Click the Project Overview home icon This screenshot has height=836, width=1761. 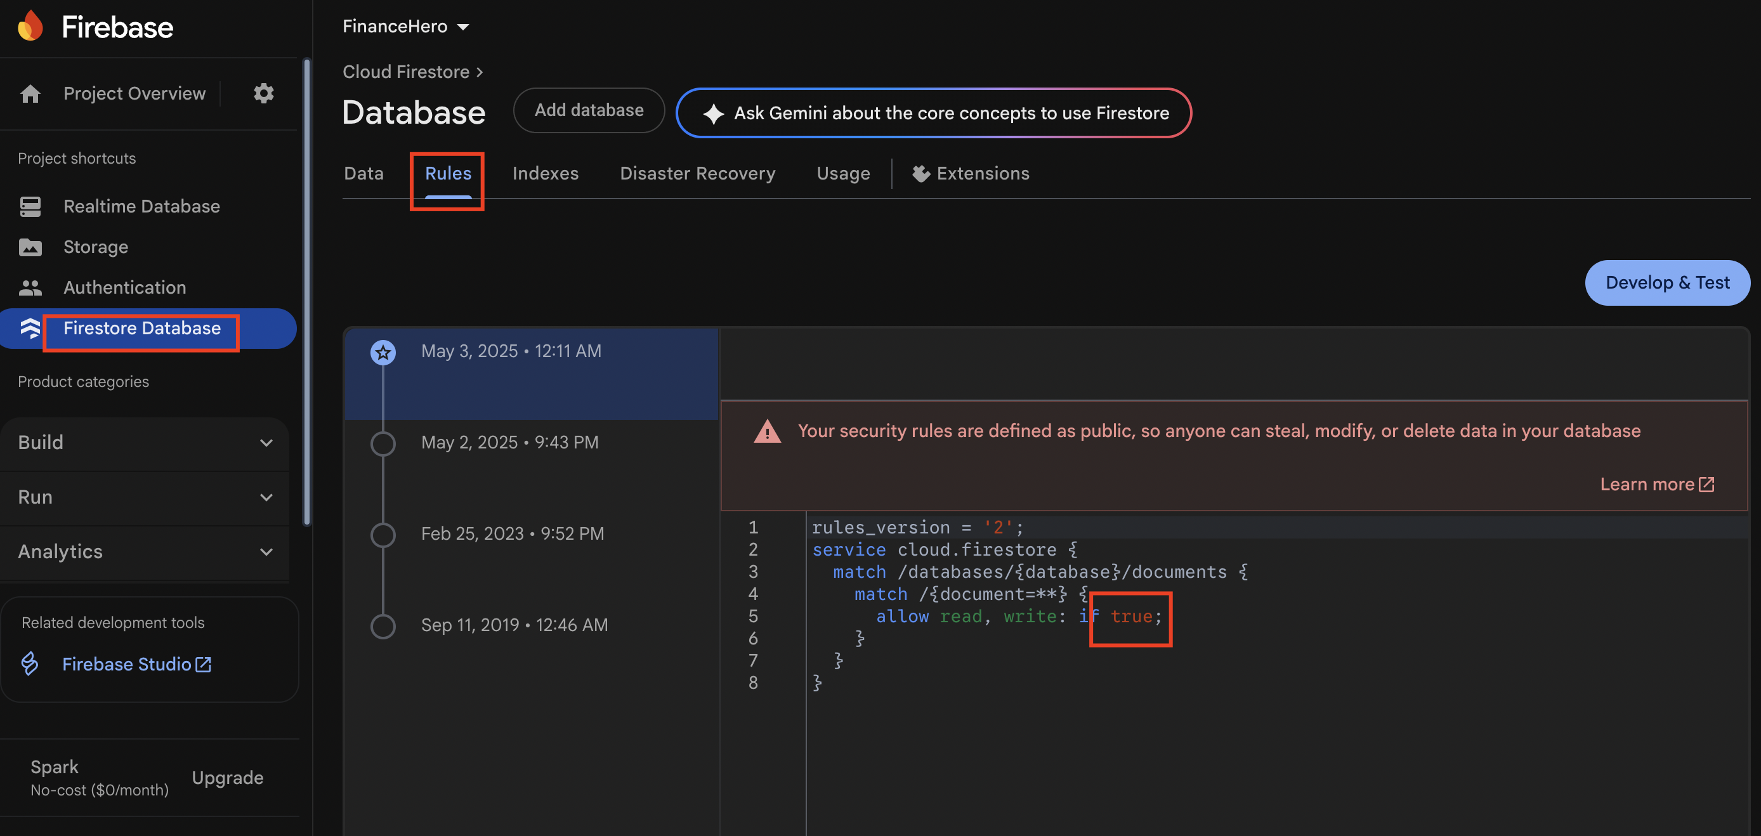pos(30,94)
